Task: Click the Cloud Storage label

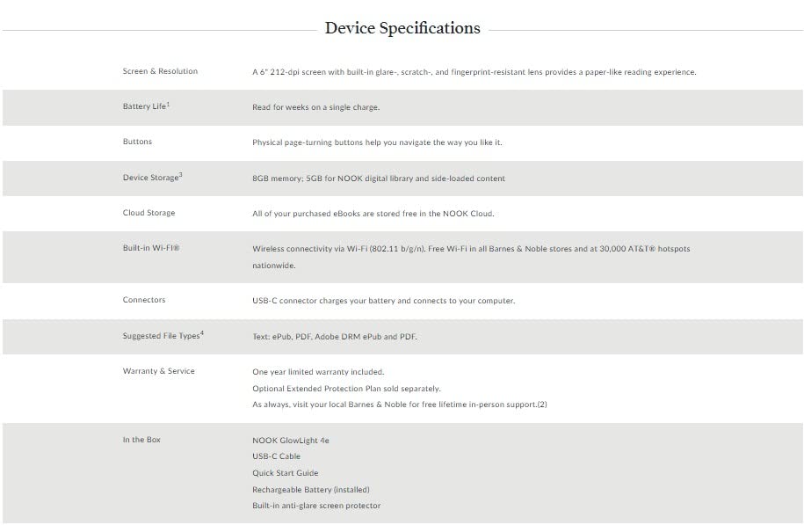Action: pos(148,213)
